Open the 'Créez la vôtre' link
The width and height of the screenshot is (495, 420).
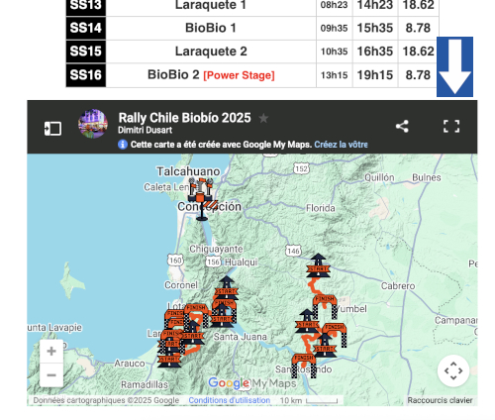341,145
